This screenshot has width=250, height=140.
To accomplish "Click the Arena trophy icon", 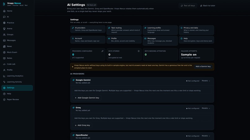I will pyautogui.click(x=4, y=29).
